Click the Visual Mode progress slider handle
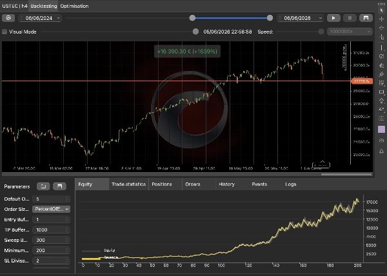This screenshot has width=387, height=276. (x=195, y=32)
